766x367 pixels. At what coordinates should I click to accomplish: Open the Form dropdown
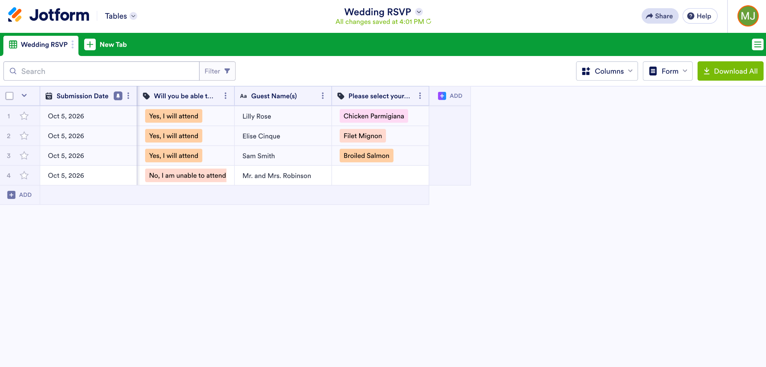668,71
